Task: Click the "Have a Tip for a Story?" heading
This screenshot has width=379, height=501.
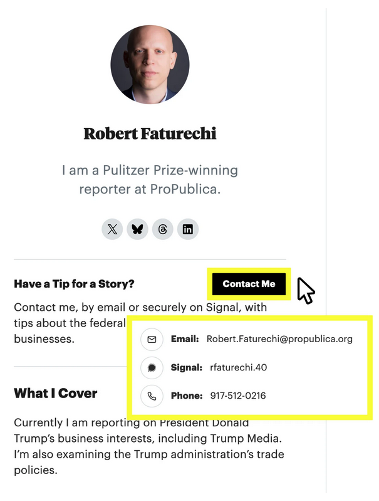Action: (74, 284)
